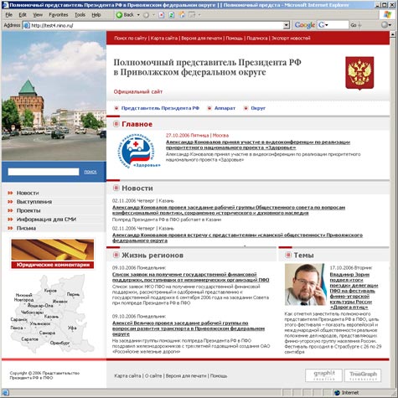Open the Tools menu
Screen dimensions: 398x398
tap(80, 15)
